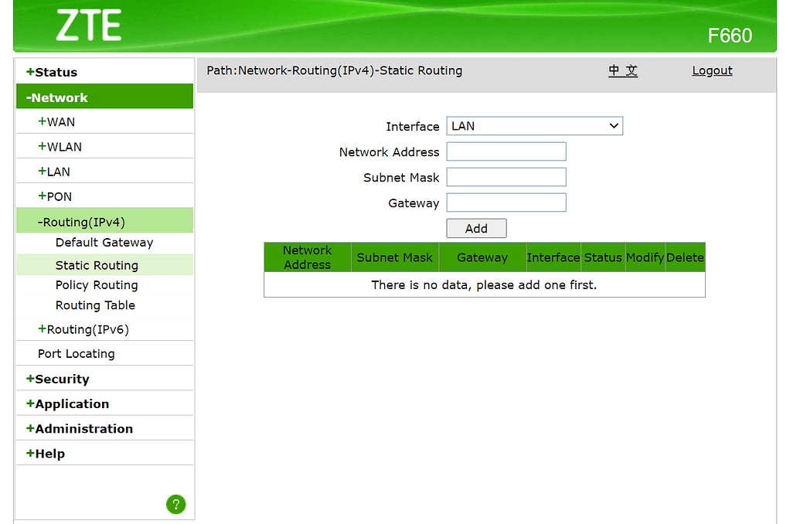Open the Default Gateway page
This screenshot has height=524, width=800.
click(104, 243)
